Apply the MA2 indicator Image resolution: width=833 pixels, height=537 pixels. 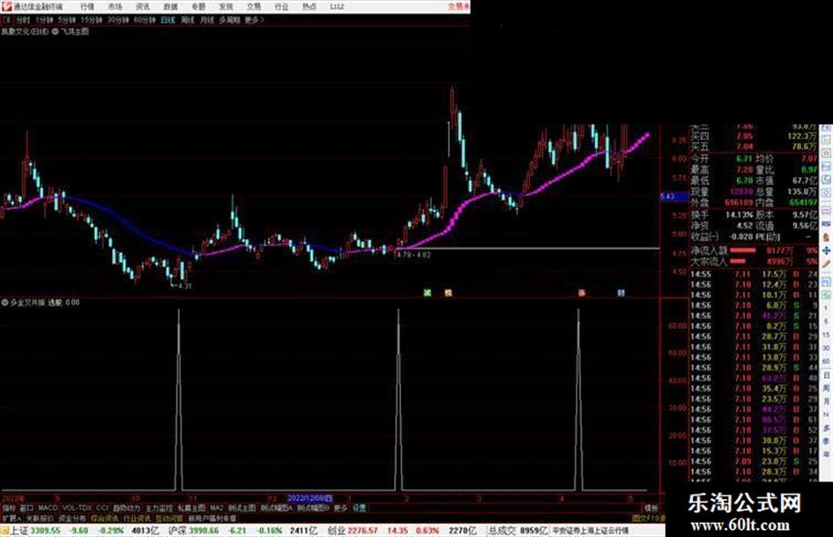point(217,508)
